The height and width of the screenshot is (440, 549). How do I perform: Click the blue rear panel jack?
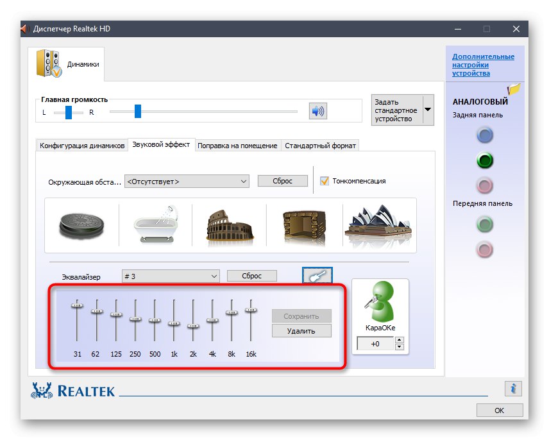coord(485,135)
